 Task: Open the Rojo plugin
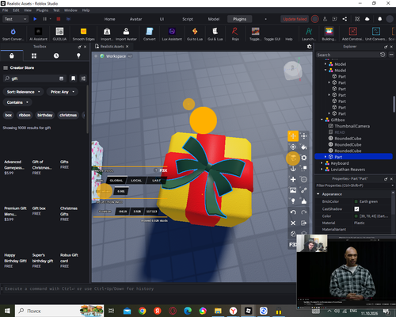pyautogui.click(x=235, y=34)
